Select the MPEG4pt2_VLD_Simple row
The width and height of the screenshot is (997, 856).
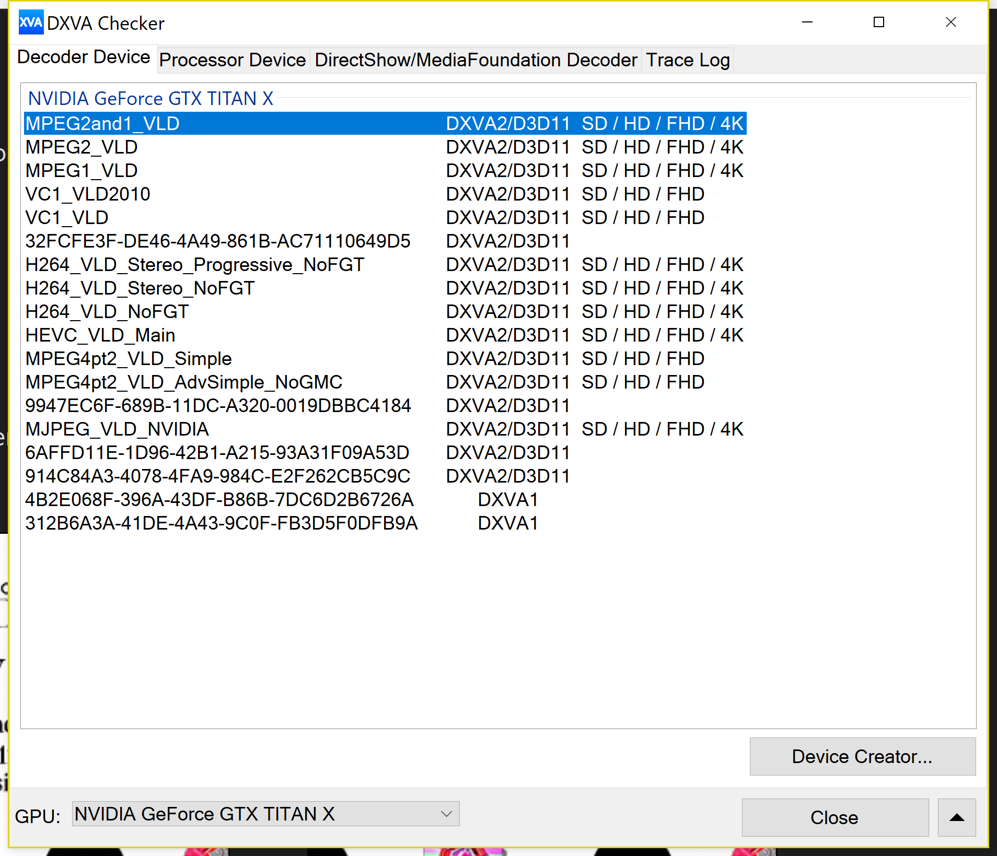(385, 359)
